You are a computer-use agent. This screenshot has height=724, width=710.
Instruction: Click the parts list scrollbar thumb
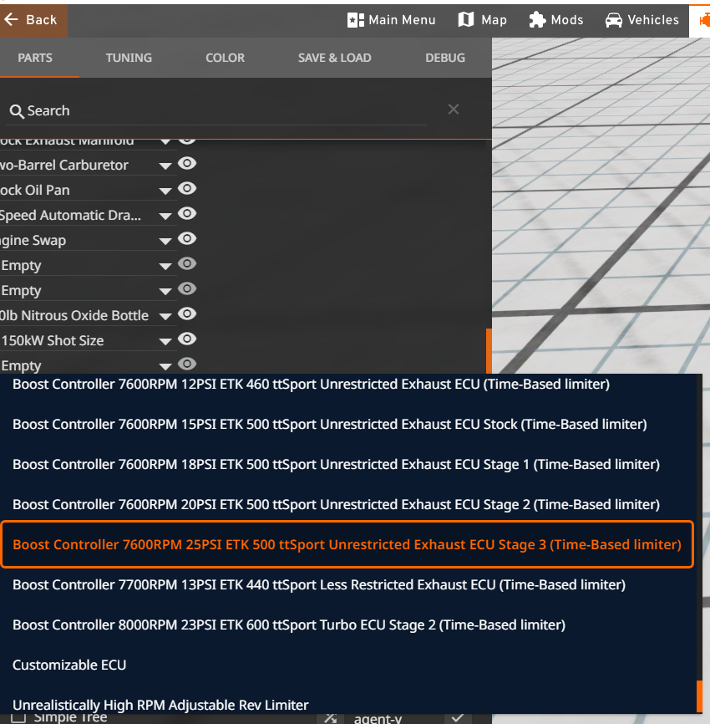tap(489, 351)
